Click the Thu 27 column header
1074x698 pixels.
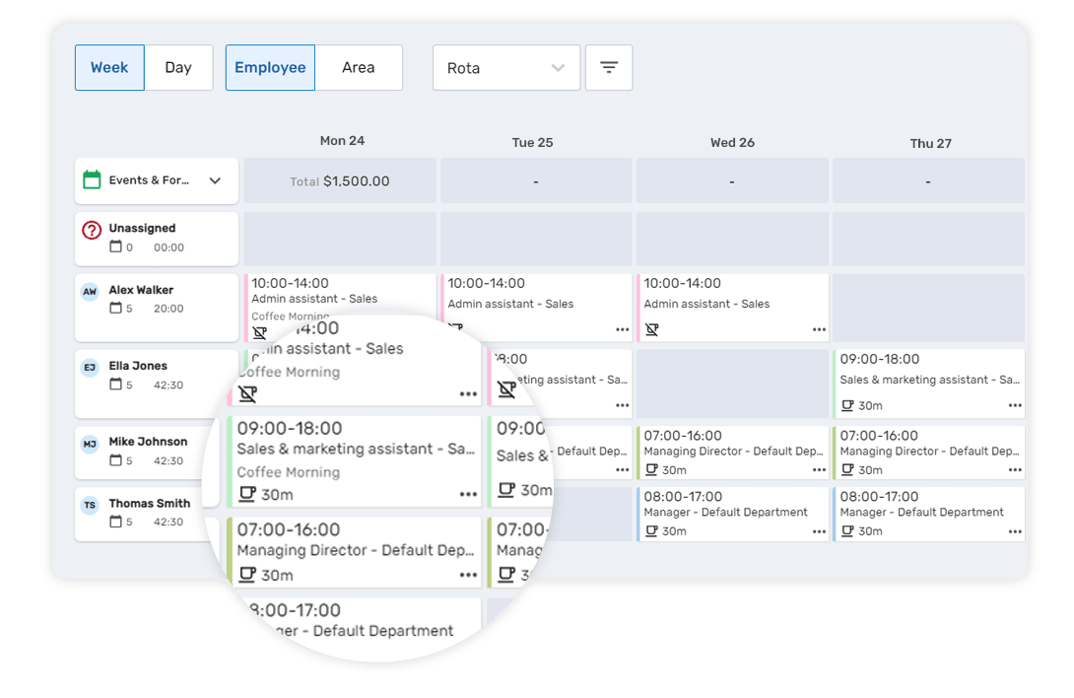(x=930, y=143)
